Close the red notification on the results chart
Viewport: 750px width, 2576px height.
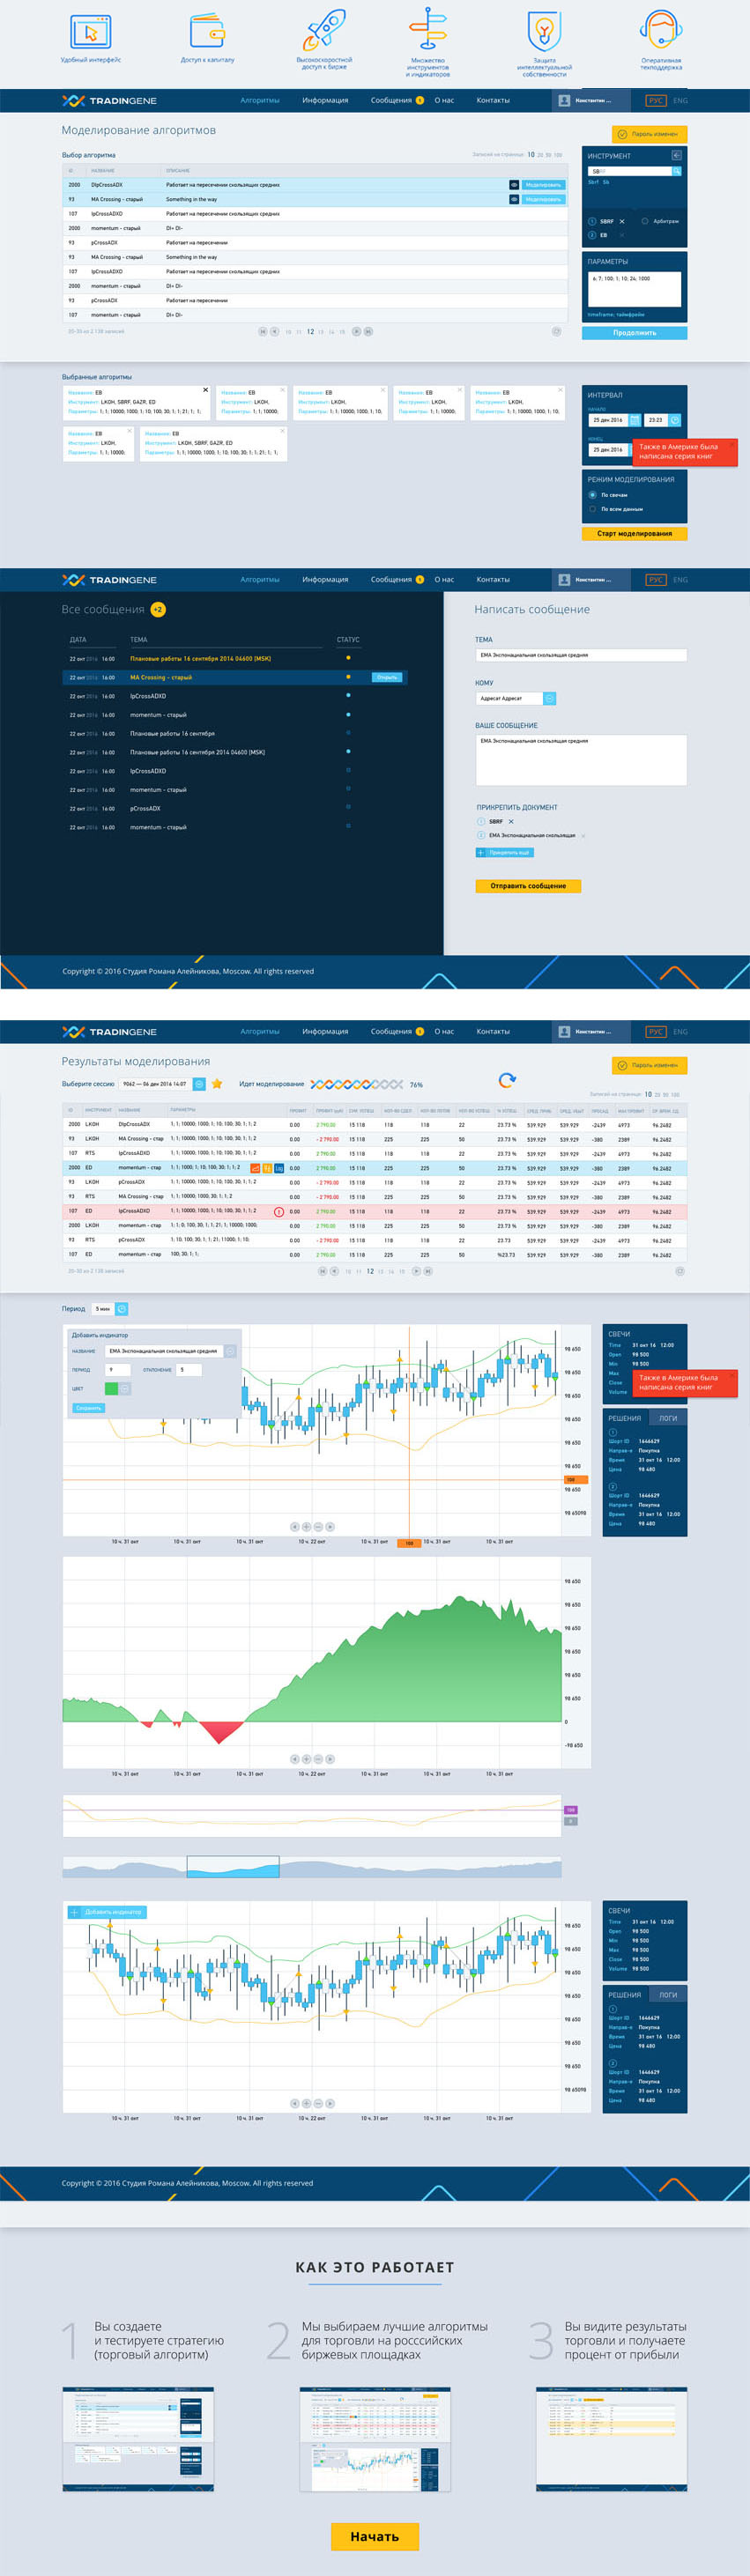731,1378
